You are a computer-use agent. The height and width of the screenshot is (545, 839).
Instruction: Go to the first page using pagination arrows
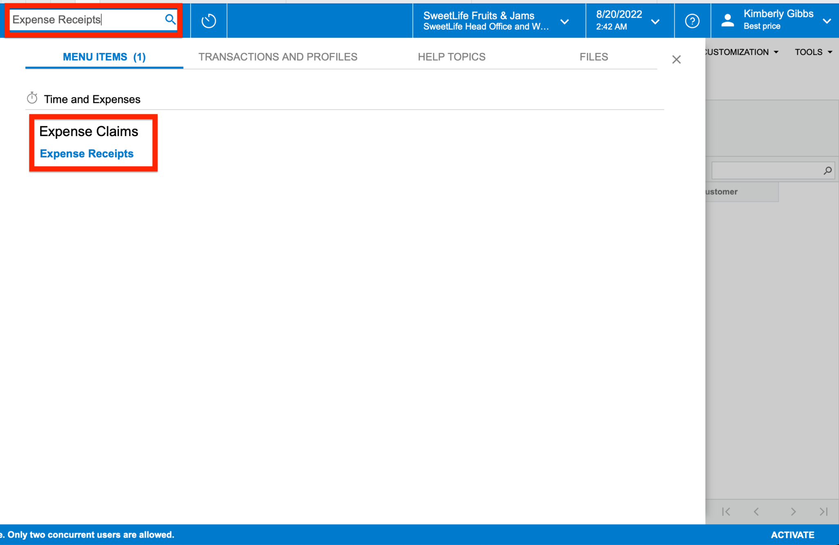point(727,511)
